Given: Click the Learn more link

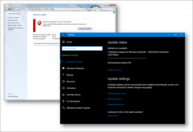Looking at the screenshot, I should [x=112, y=116].
